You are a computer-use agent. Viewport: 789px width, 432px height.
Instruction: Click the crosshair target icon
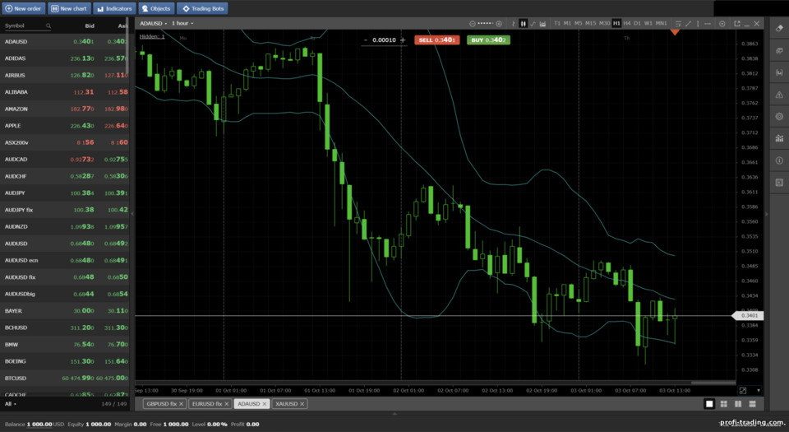point(722,24)
